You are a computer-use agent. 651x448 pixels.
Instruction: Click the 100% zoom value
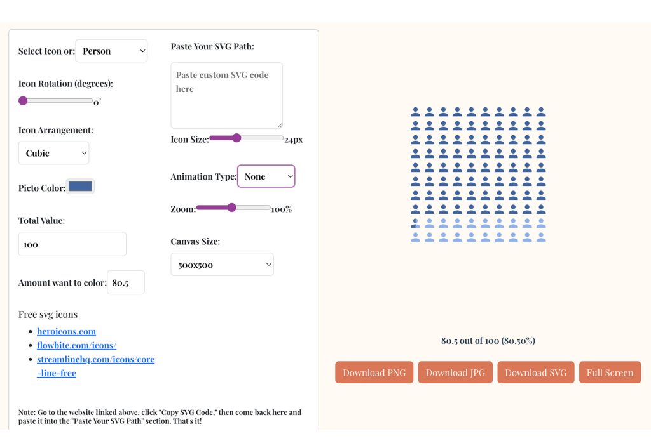[x=282, y=209]
